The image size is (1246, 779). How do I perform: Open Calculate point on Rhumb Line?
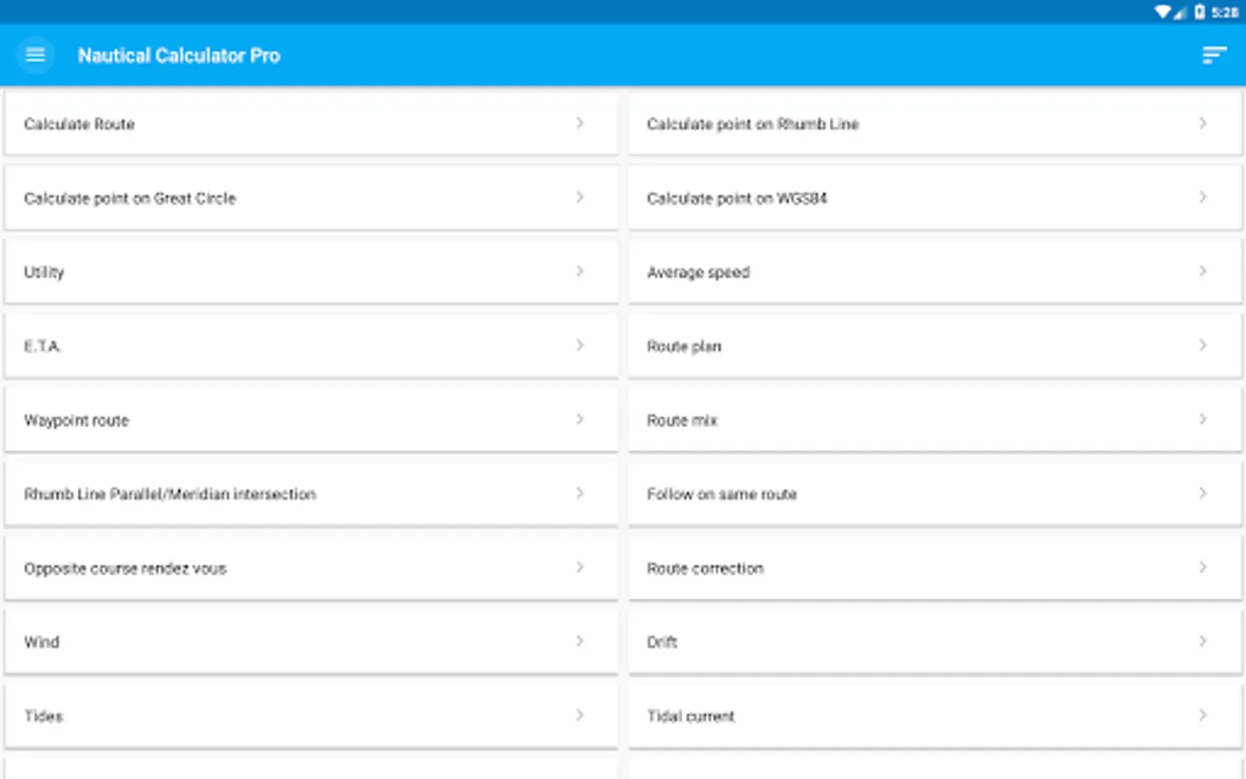(753, 125)
